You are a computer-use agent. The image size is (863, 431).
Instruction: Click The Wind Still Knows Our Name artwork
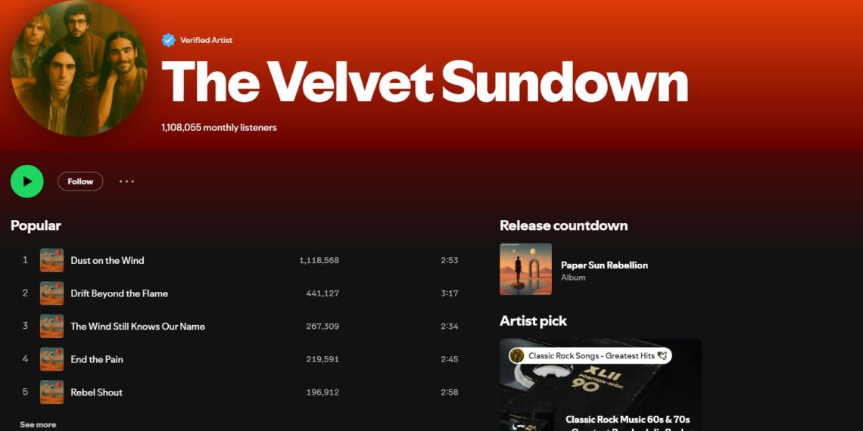click(x=51, y=326)
